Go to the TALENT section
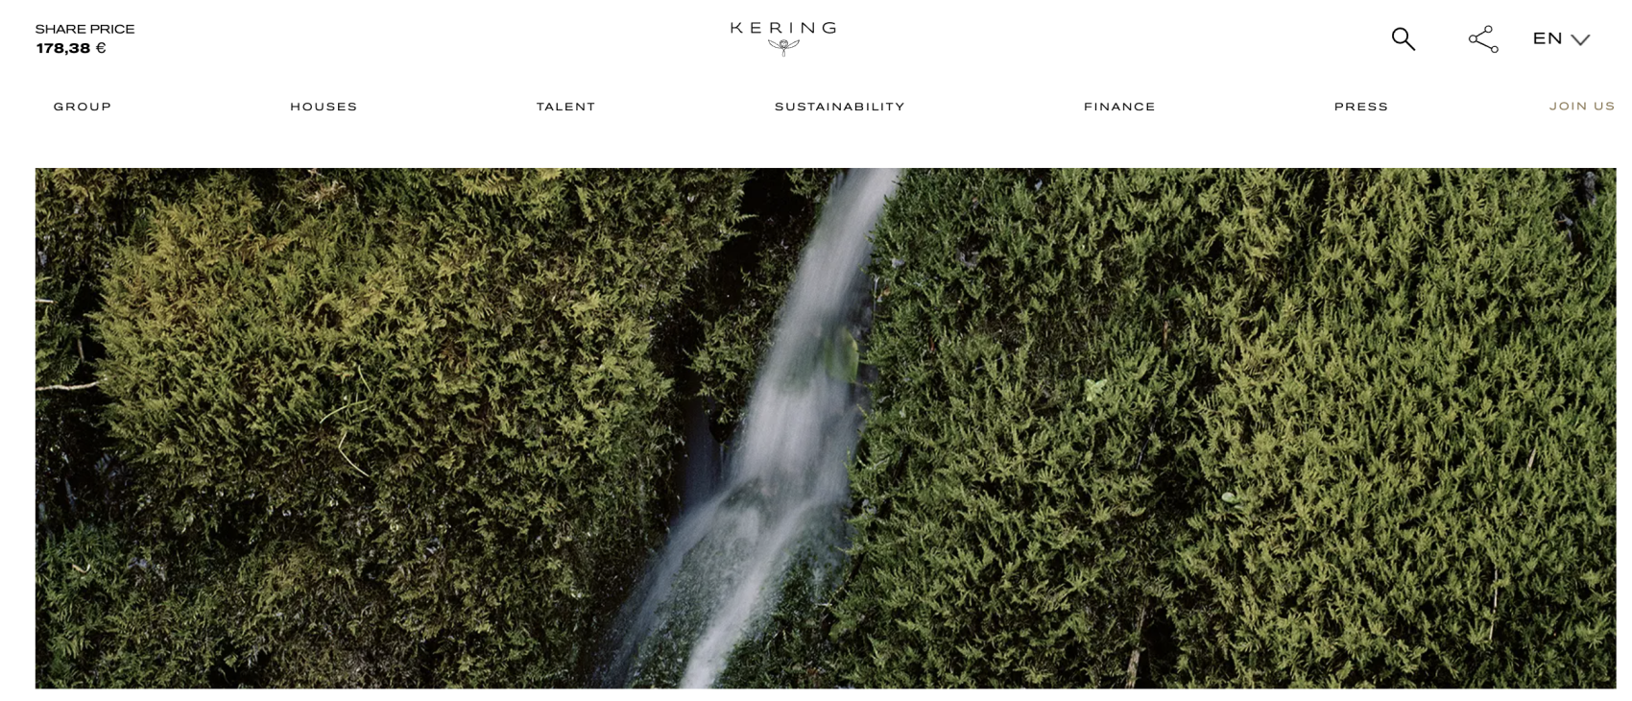This screenshot has width=1632, height=701. (x=566, y=107)
